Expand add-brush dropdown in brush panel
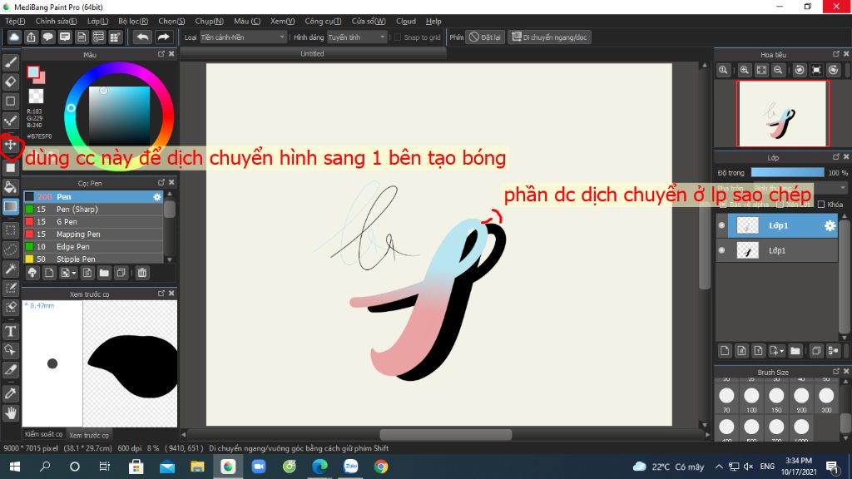852x479 pixels. pos(74,273)
